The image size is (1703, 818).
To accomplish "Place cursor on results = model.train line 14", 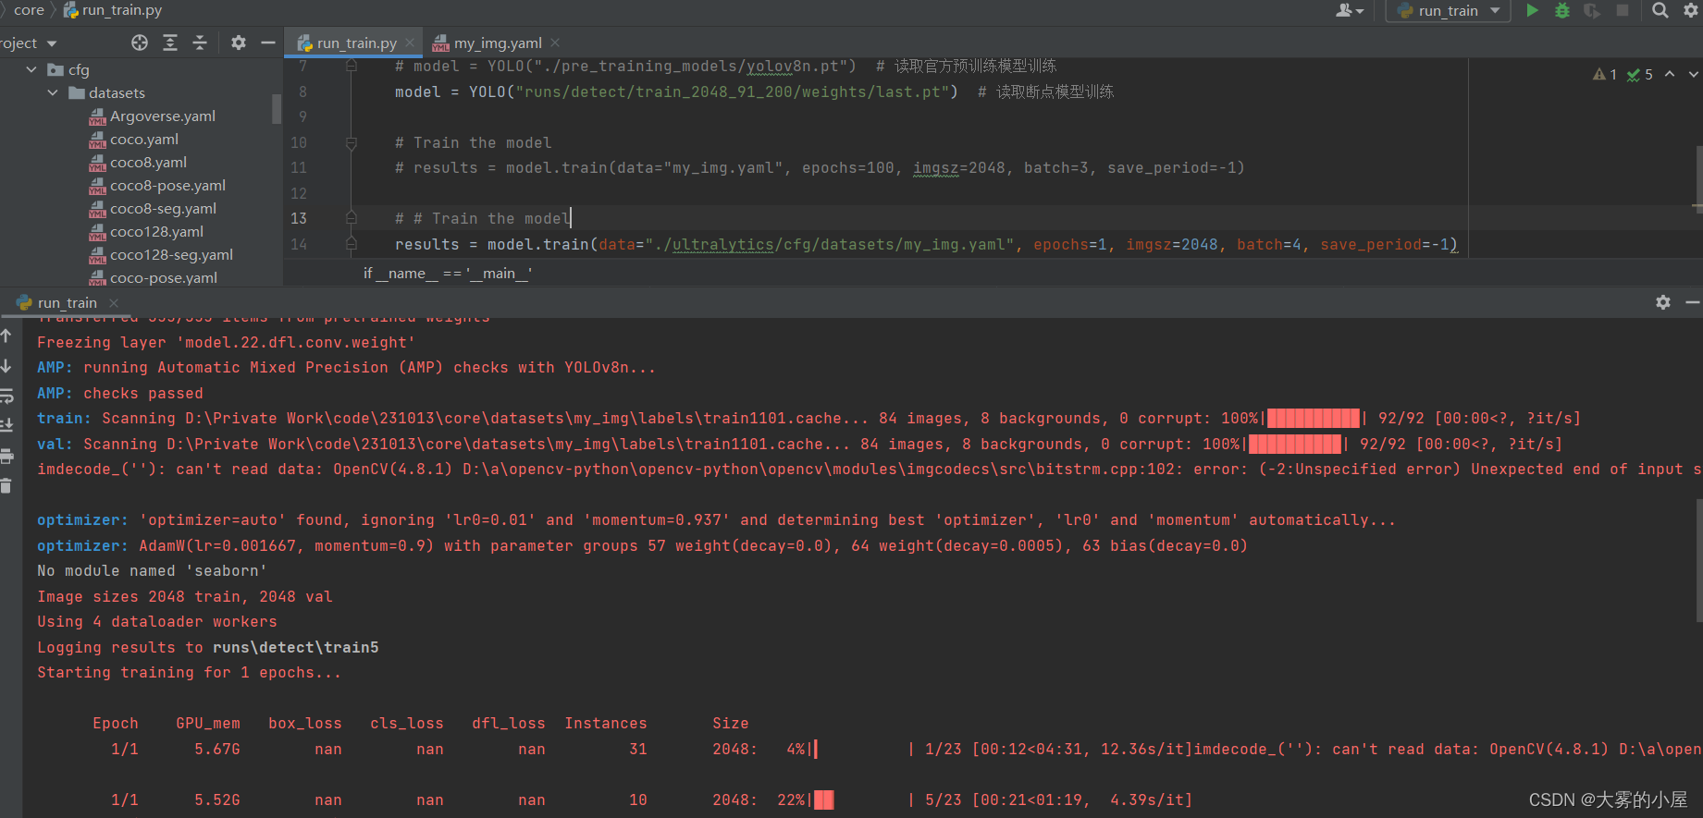I will click(x=926, y=244).
